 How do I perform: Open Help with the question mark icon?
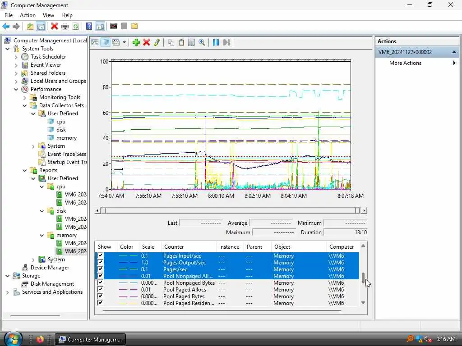click(x=89, y=26)
